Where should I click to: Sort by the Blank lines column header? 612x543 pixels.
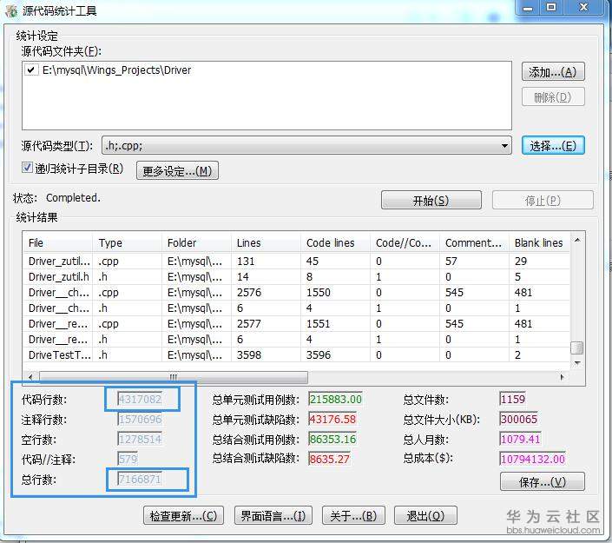539,242
